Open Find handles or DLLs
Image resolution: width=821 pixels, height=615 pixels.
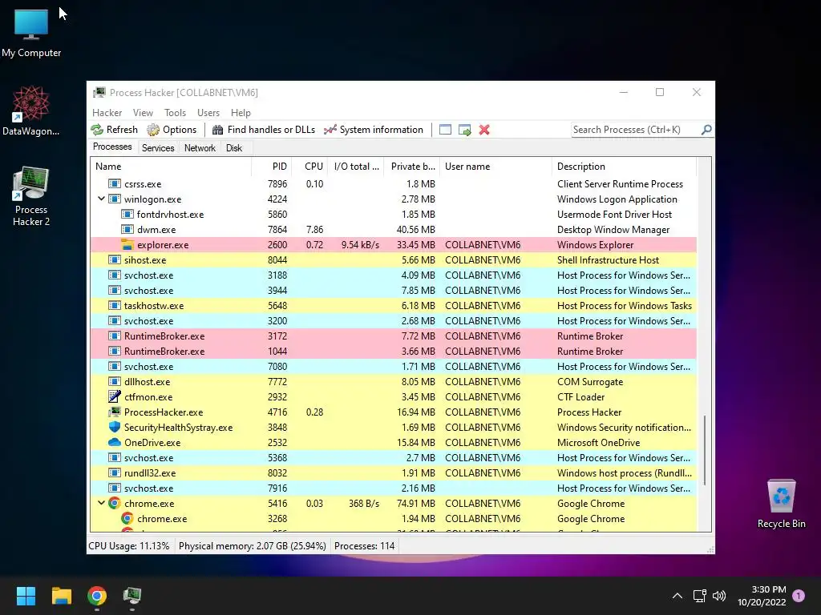[x=264, y=130]
